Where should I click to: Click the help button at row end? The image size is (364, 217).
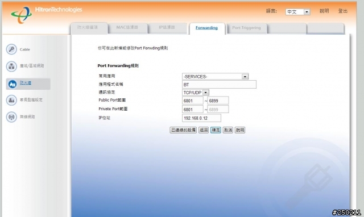[x=240, y=130]
